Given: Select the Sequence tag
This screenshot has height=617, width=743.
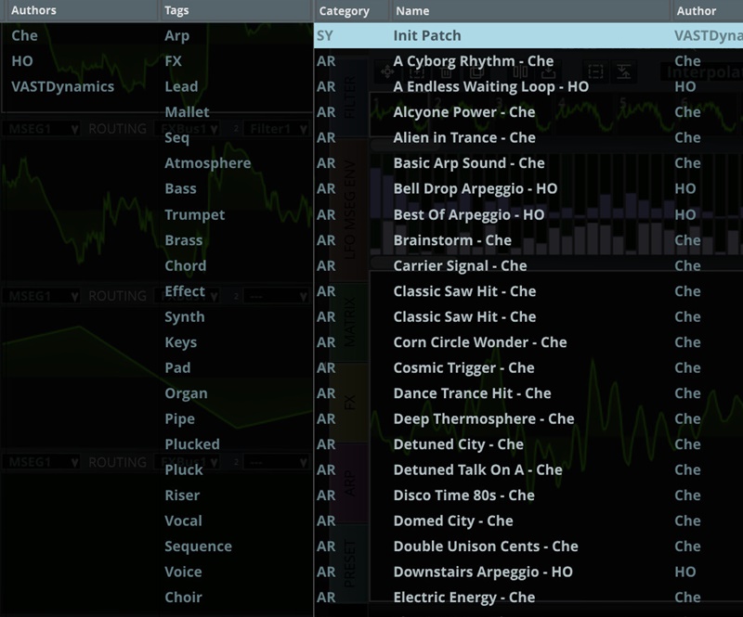Looking at the screenshot, I should (x=198, y=546).
